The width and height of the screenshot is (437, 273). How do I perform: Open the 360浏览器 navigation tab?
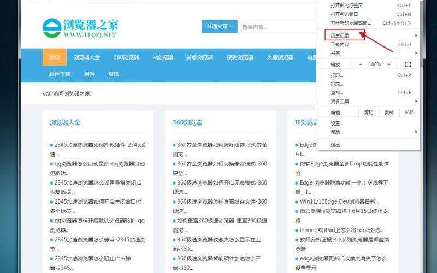[x=126, y=57]
